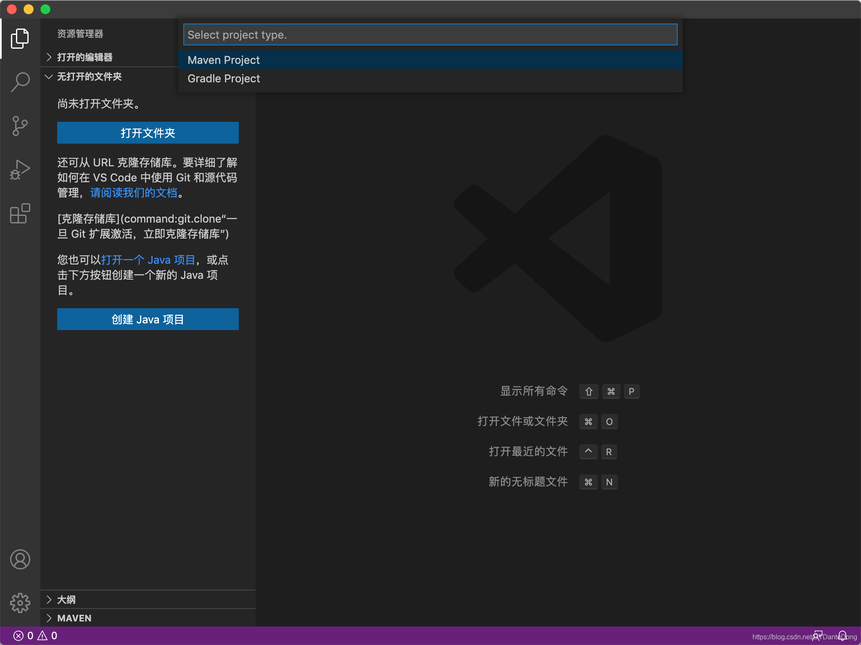Maximize the window with green button
This screenshot has height=645, width=861.
pyautogui.click(x=45, y=9)
